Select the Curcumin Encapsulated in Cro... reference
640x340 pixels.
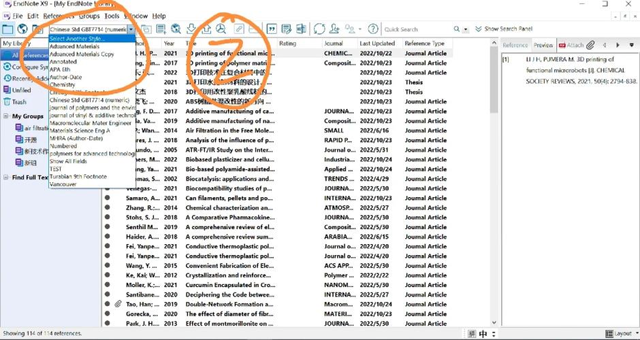click(x=230, y=285)
